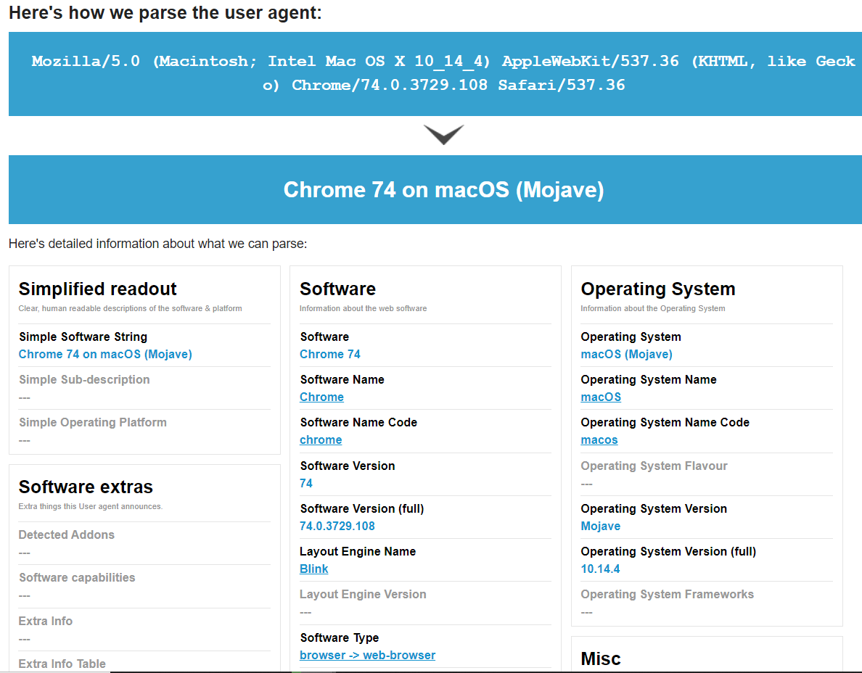
Task: Open the lowercase chrome name code link
Action: pos(321,439)
